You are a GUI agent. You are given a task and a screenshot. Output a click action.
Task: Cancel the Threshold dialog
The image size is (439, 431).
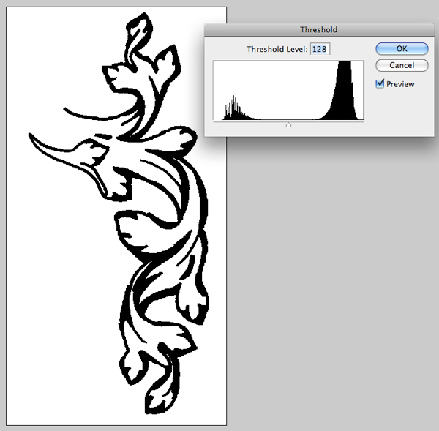click(402, 65)
